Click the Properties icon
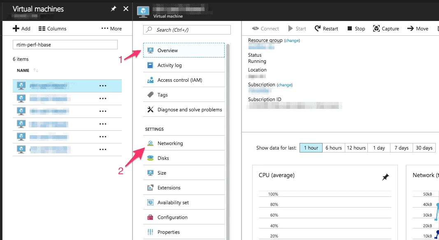439x240 pixels. (150, 232)
